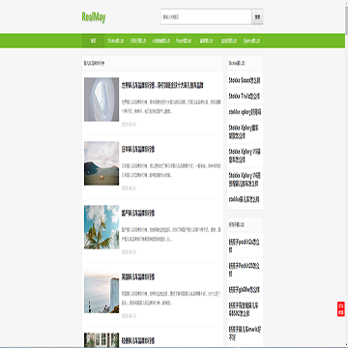Open the white oval window article thumbnail
Screen dimensions: 348x348
pos(101,100)
